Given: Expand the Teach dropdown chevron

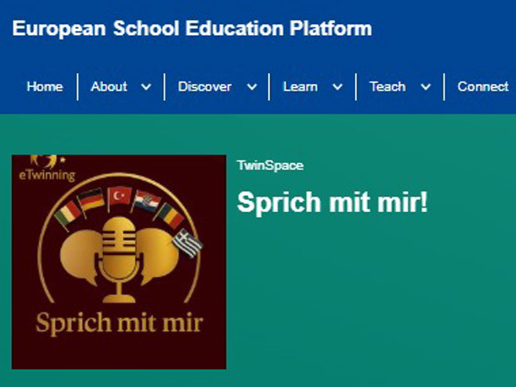Looking at the screenshot, I should click(x=426, y=87).
